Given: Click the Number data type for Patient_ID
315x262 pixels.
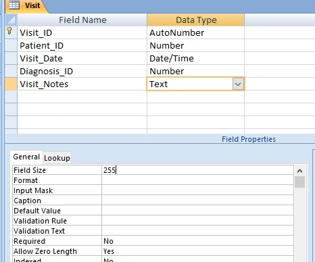Looking at the screenshot, I should (196, 46).
